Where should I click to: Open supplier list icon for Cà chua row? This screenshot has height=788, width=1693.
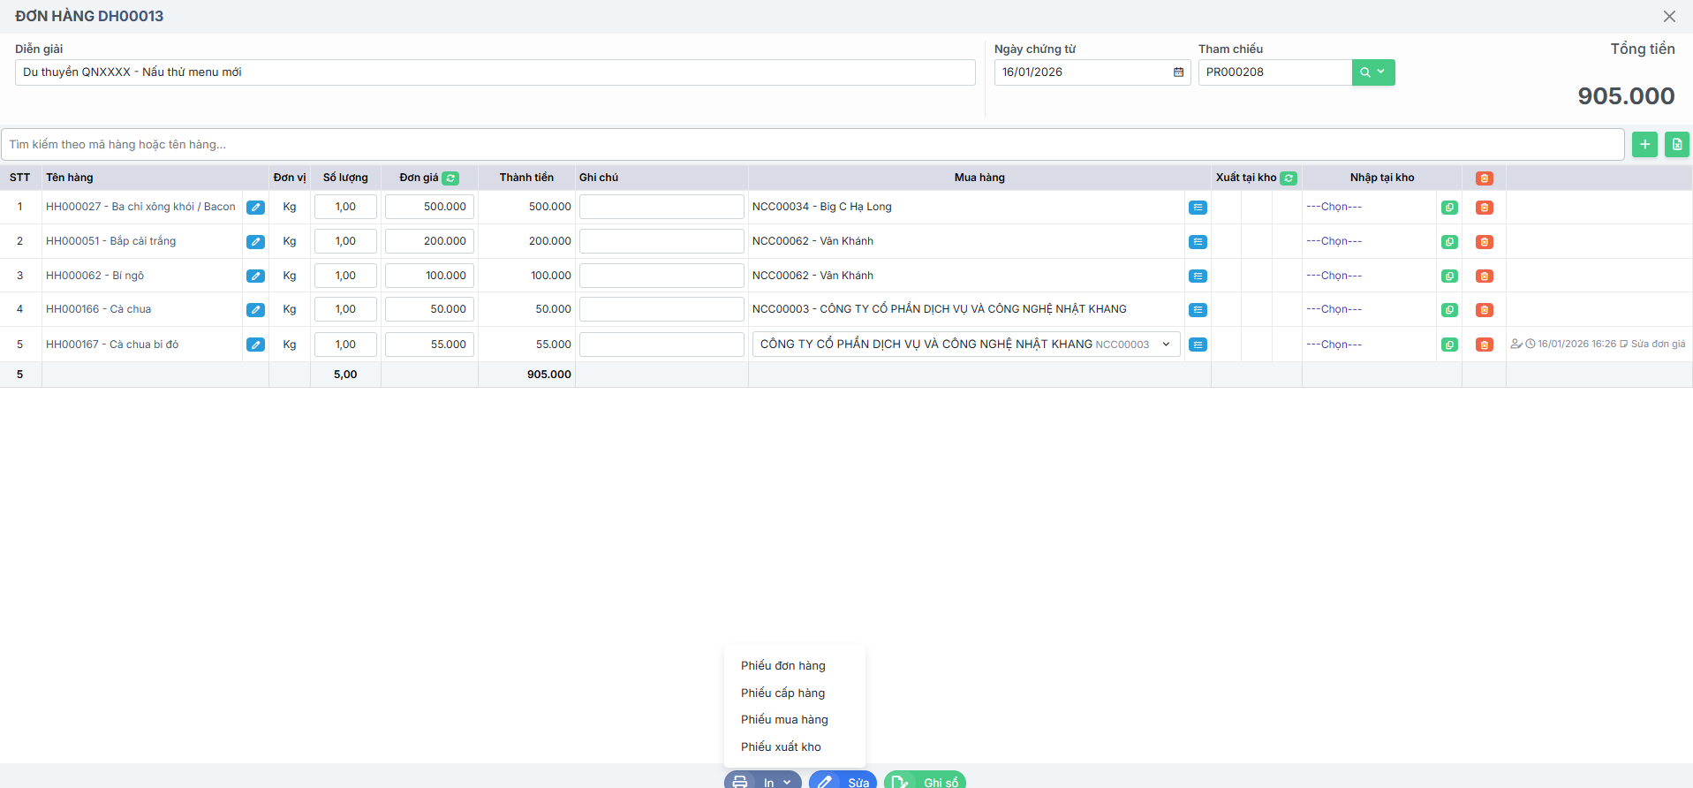pyautogui.click(x=1198, y=310)
